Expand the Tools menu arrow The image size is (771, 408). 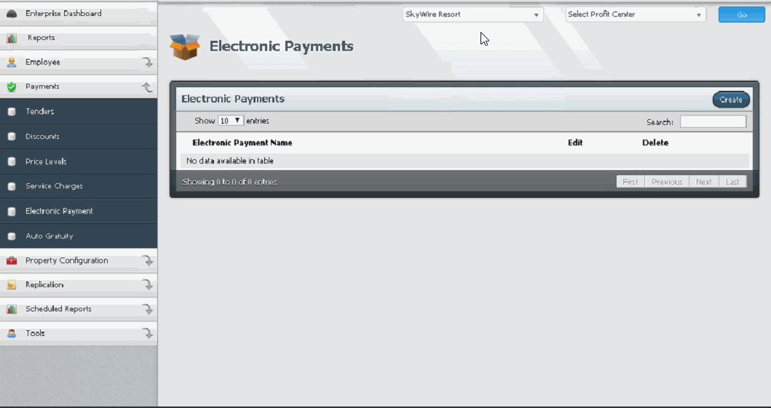point(148,333)
